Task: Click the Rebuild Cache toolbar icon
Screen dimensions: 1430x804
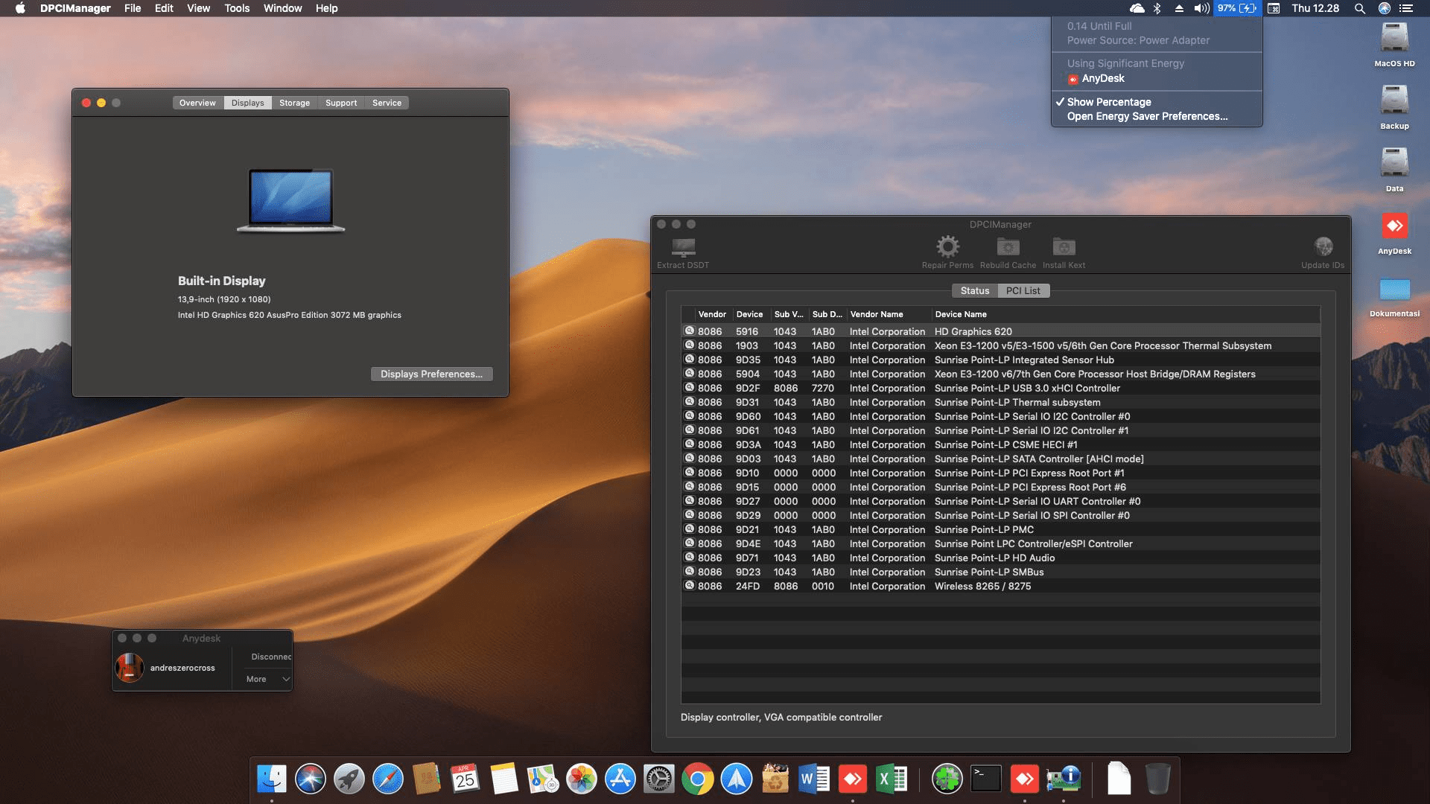Action: point(1008,246)
